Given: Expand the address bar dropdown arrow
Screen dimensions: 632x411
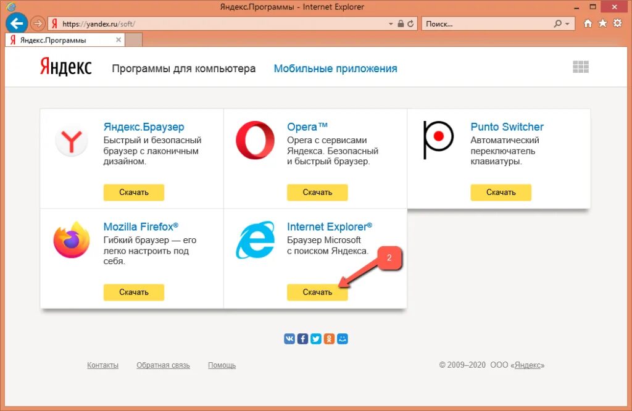Looking at the screenshot, I should (391, 24).
